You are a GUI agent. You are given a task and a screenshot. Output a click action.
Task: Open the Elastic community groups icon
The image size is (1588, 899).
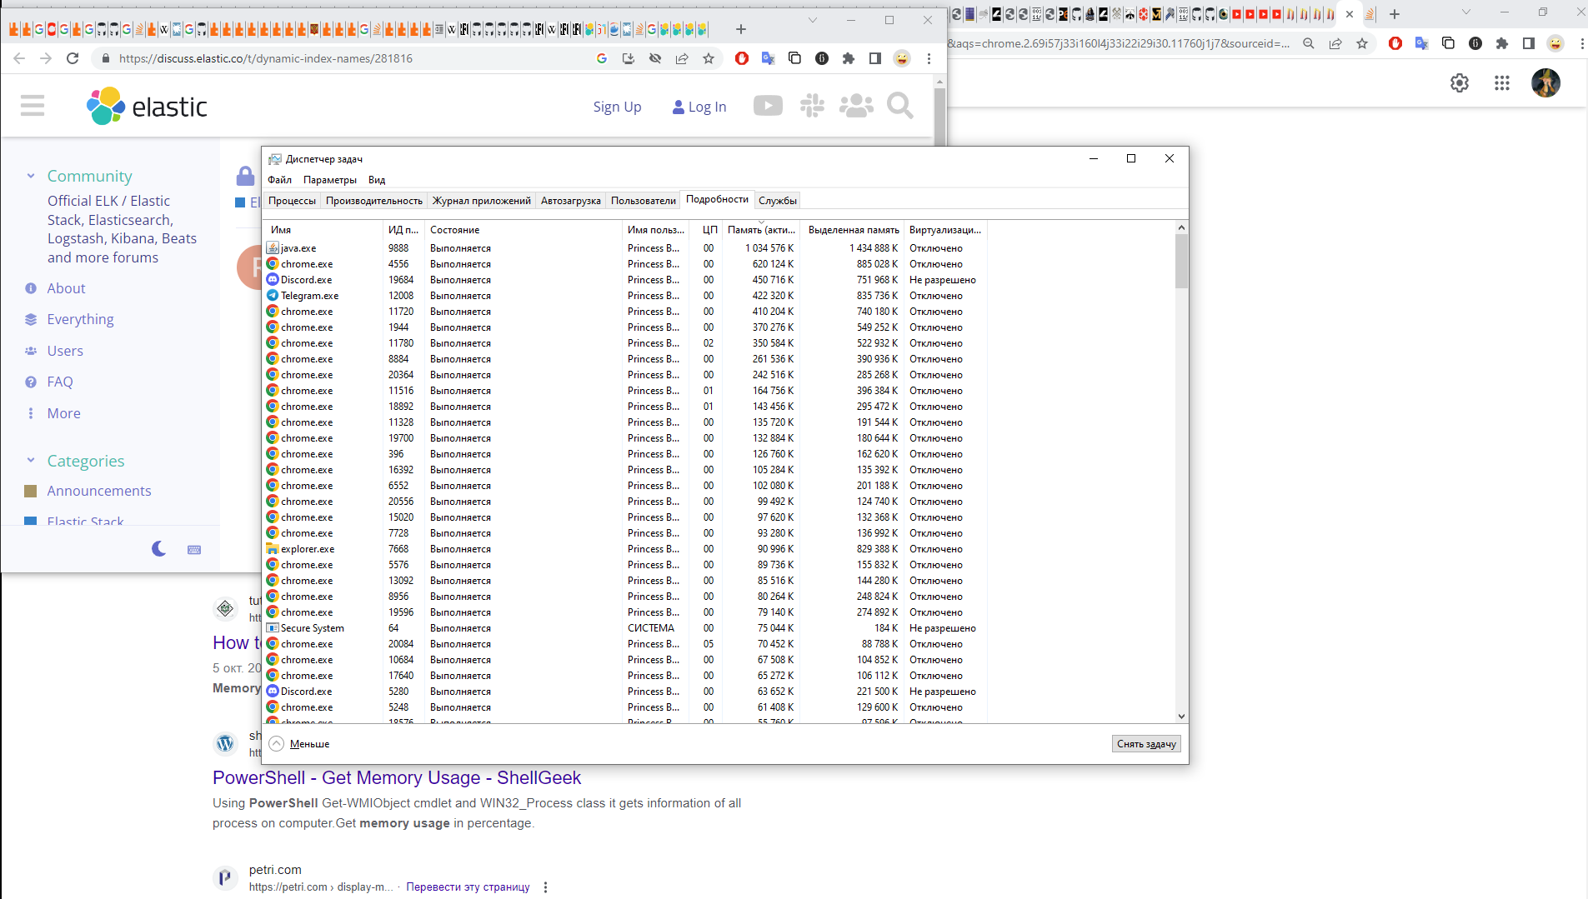tap(856, 106)
